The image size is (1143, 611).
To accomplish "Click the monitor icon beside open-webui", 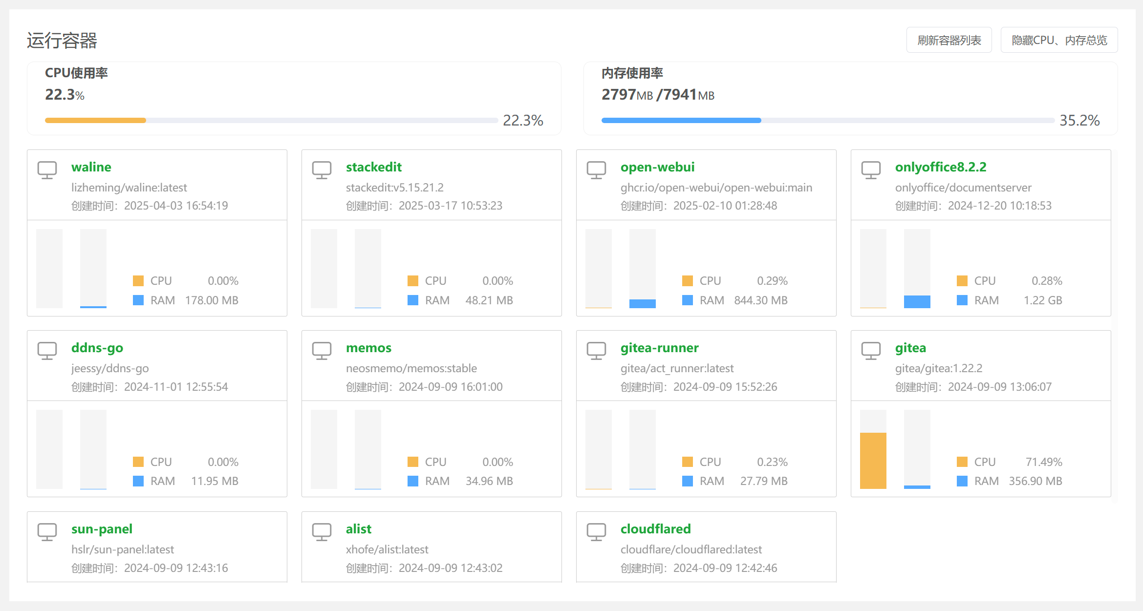I will [x=597, y=169].
